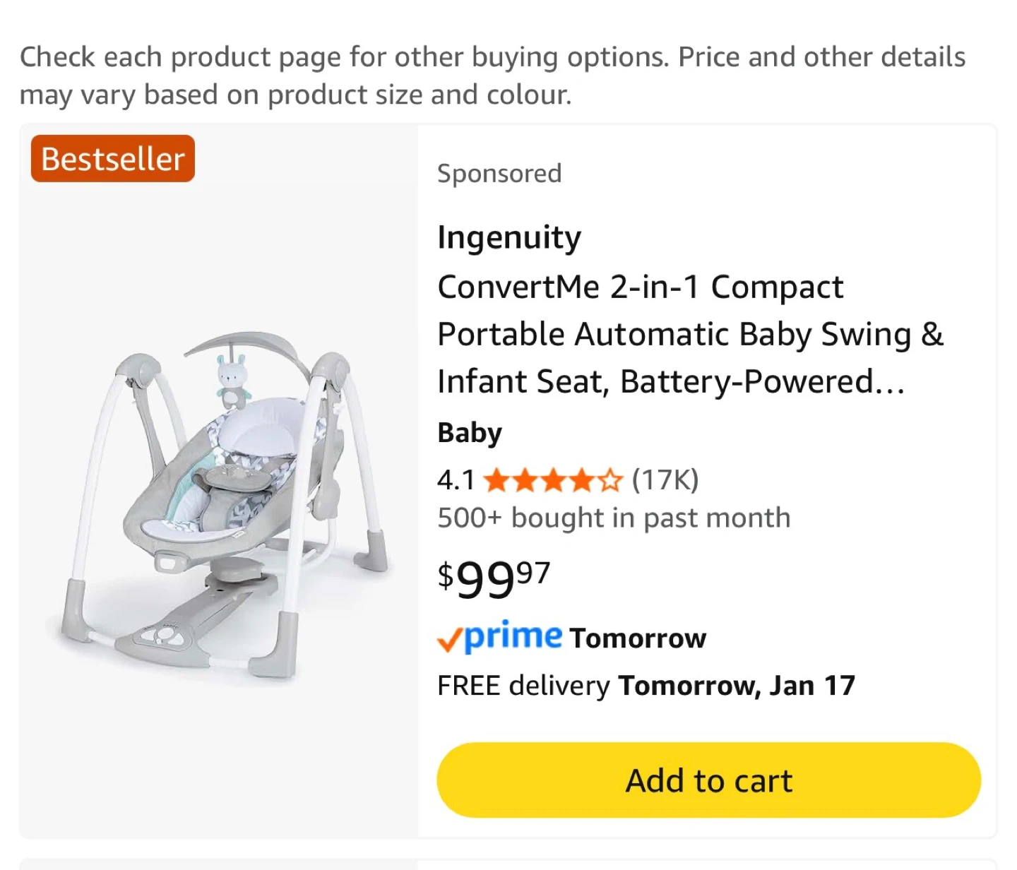Click the 'Check each product page' notice text

coord(492,76)
